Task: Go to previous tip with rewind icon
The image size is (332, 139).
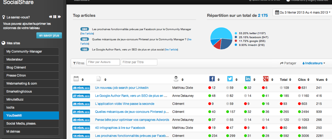Action: [x=50, y=17]
